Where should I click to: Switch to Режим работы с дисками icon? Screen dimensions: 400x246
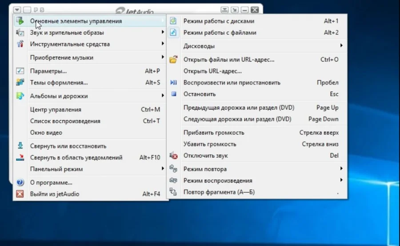click(173, 20)
